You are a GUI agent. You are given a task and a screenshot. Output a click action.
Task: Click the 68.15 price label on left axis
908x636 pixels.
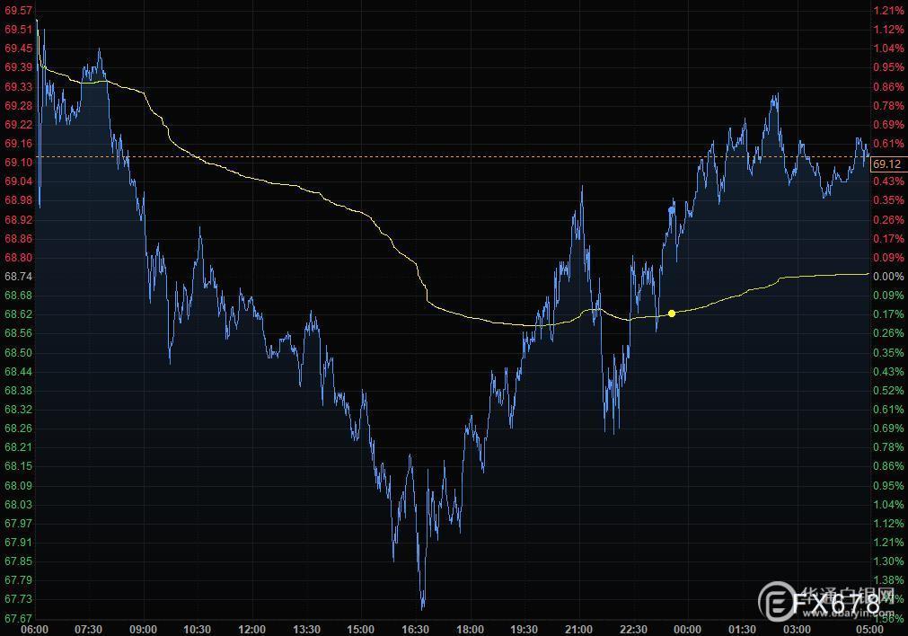(18, 466)
